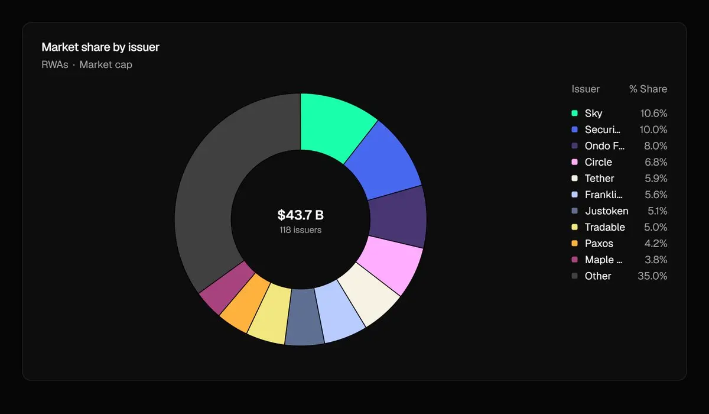Click the 118 issuers label

pyautogui.click(x=301, y=230)
